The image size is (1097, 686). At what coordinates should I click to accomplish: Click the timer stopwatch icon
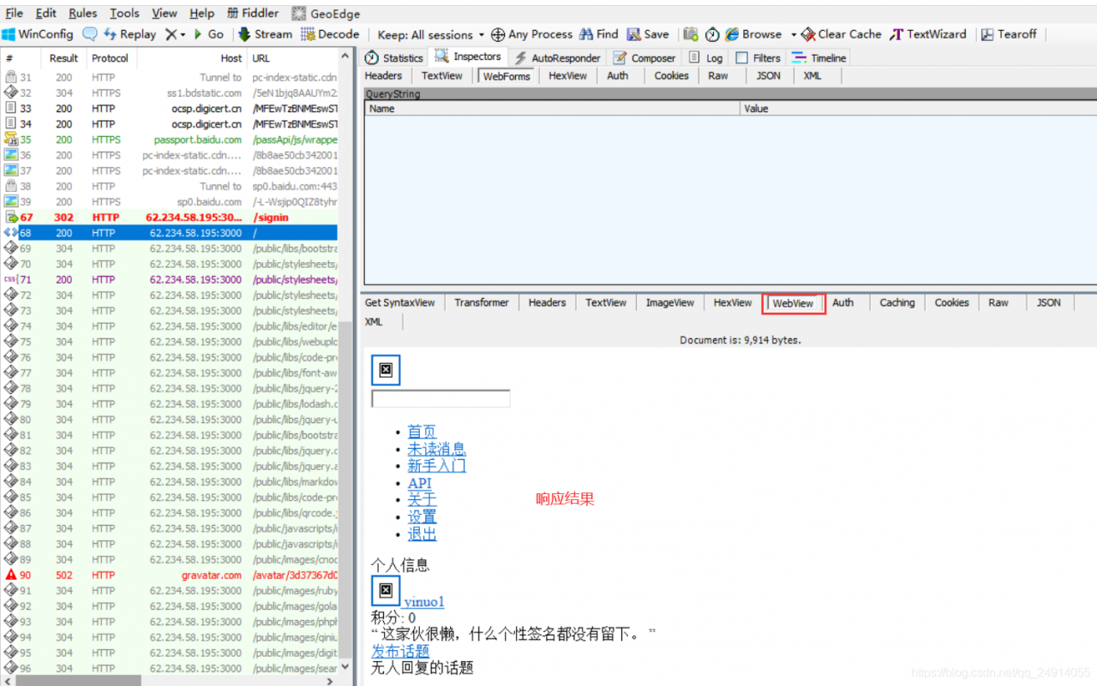click(x=712, y=34)
